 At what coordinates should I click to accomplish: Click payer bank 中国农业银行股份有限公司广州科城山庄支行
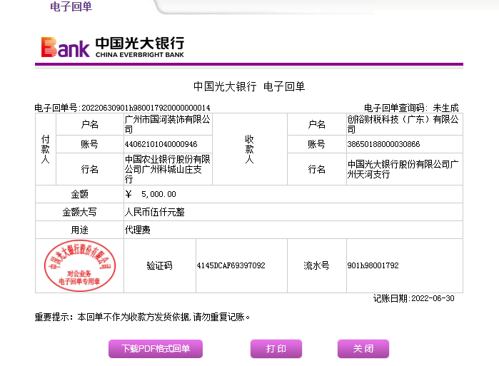click(167, 169)
